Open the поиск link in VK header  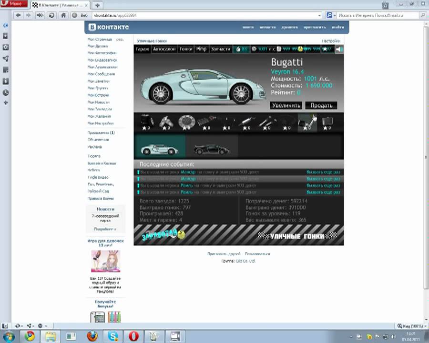tap(248, 27)
